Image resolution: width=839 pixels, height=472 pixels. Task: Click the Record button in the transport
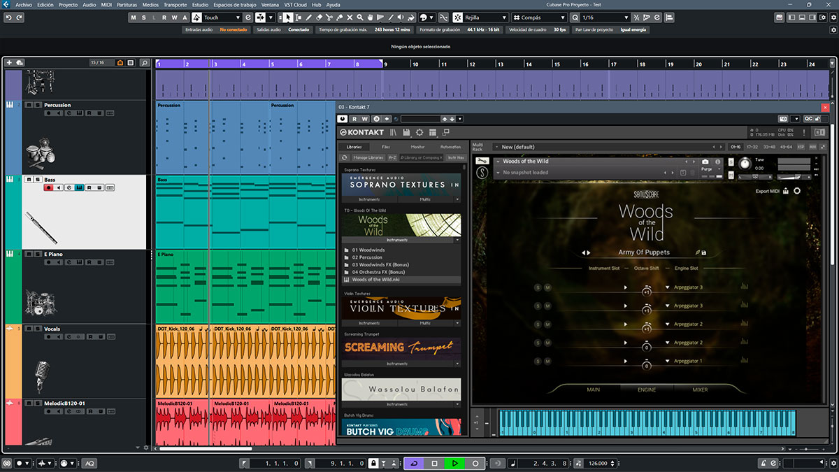(x=475, y=463)
